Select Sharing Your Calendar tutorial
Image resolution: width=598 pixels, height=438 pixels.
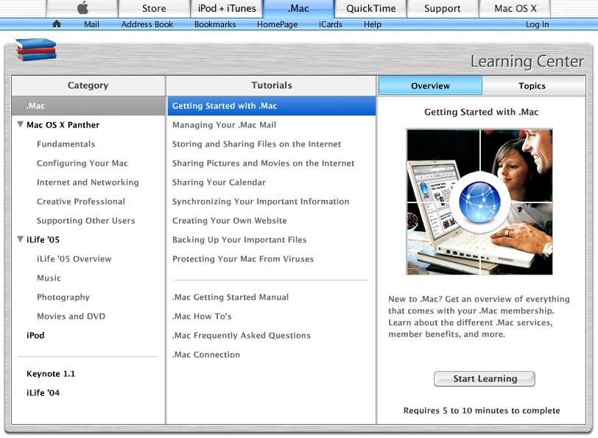[219, 183]
